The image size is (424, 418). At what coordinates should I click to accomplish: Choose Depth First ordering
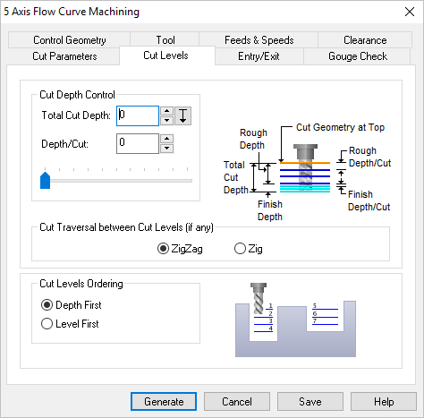point(71,305)
